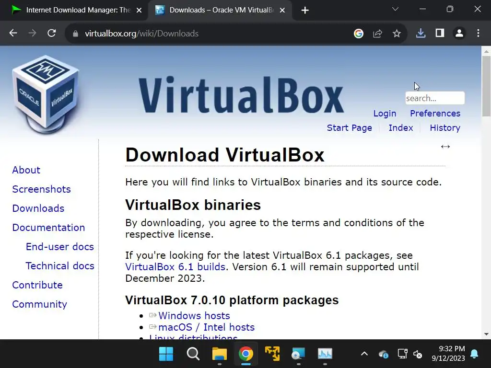This screenshot has width=491, height=368.
Task: Open the network display tray icon
Action: 402,354
